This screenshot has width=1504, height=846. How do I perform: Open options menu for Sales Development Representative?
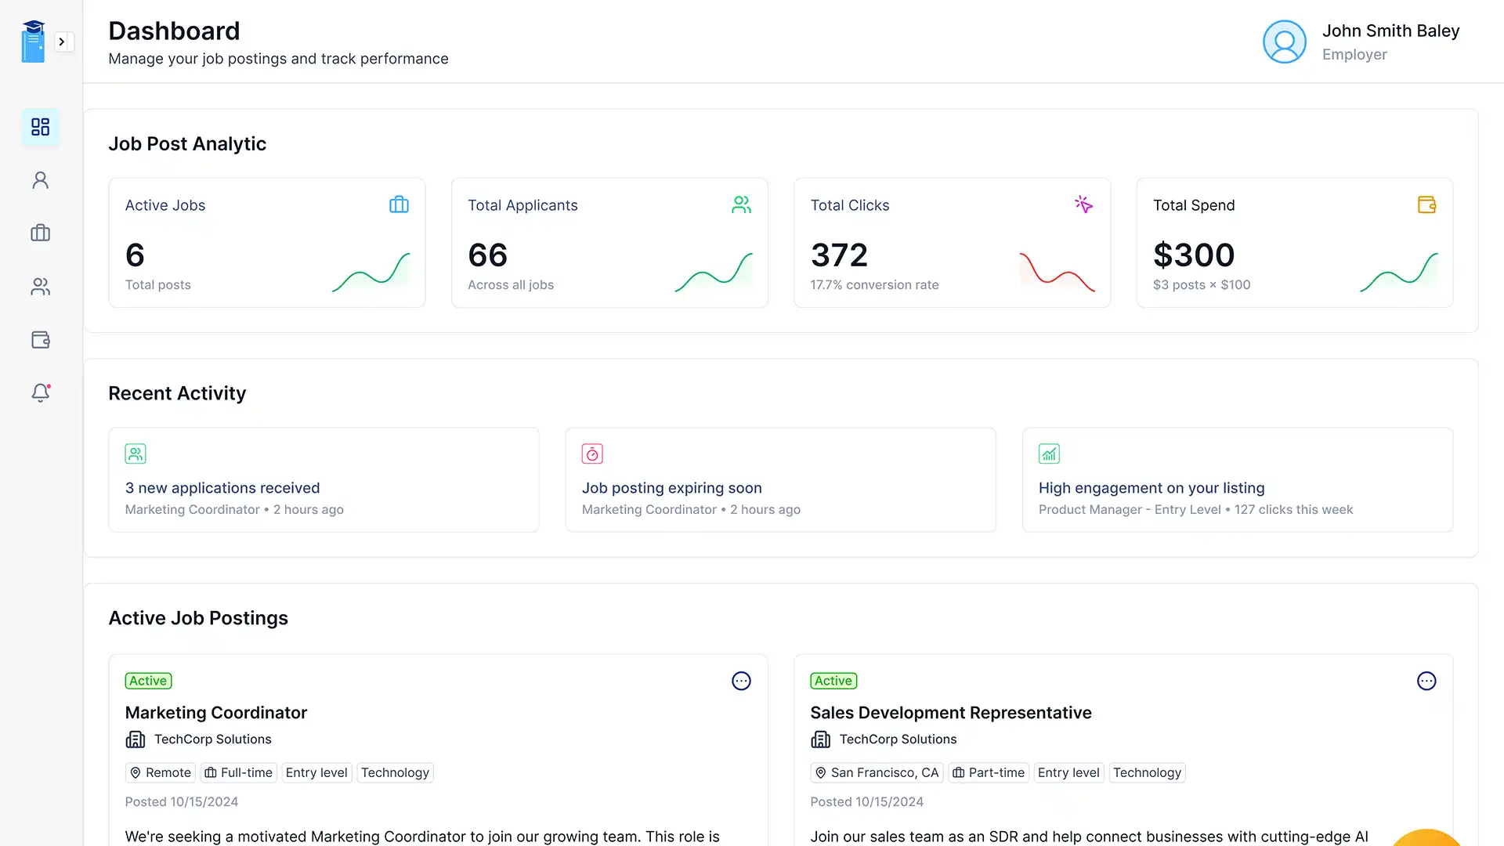pos(1426,681)
